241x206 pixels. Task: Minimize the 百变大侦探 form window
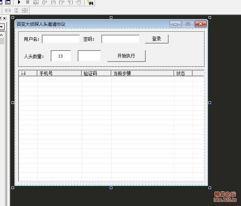(175, 24)
